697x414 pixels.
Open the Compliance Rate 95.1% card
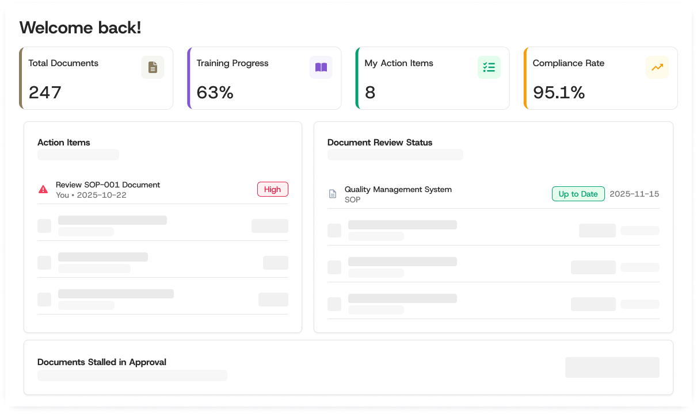coord(600,78)
